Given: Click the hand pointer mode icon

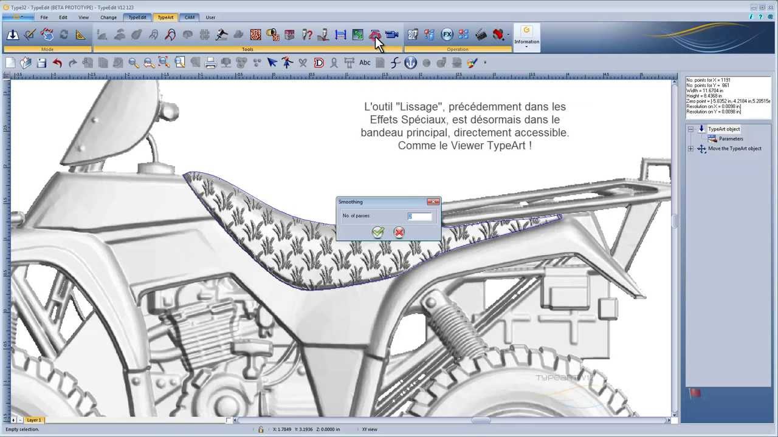Looking at the screenshot, I should pyautogui.click(x=47, y=35).
